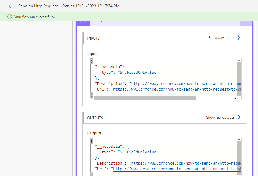
Task: Select "SP.FieldUrlValue" text in Outputs JSON
Action: tap(138, 152)
